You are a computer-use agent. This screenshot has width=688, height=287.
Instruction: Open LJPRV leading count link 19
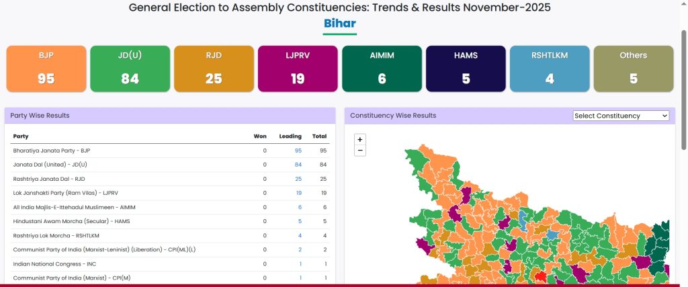point(298,193)
